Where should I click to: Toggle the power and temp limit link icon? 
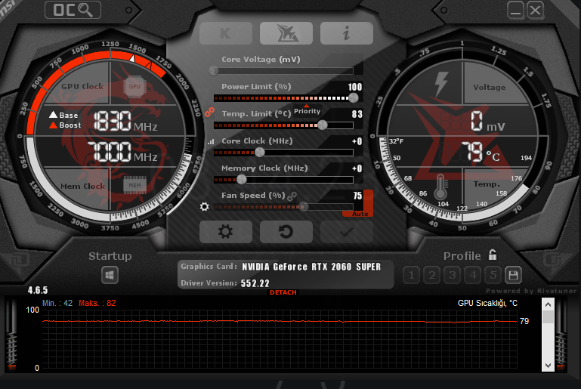(210, 112)
